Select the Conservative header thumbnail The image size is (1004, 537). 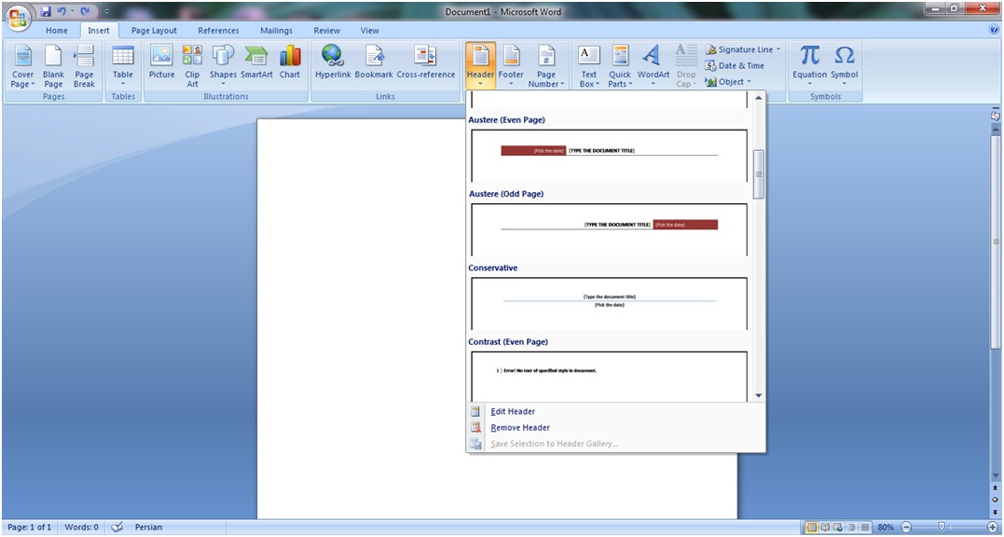point(609,304)
